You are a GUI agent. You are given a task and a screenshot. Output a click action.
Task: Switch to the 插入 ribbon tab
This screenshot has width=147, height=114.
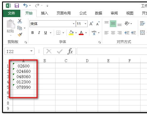pos(45,13)
